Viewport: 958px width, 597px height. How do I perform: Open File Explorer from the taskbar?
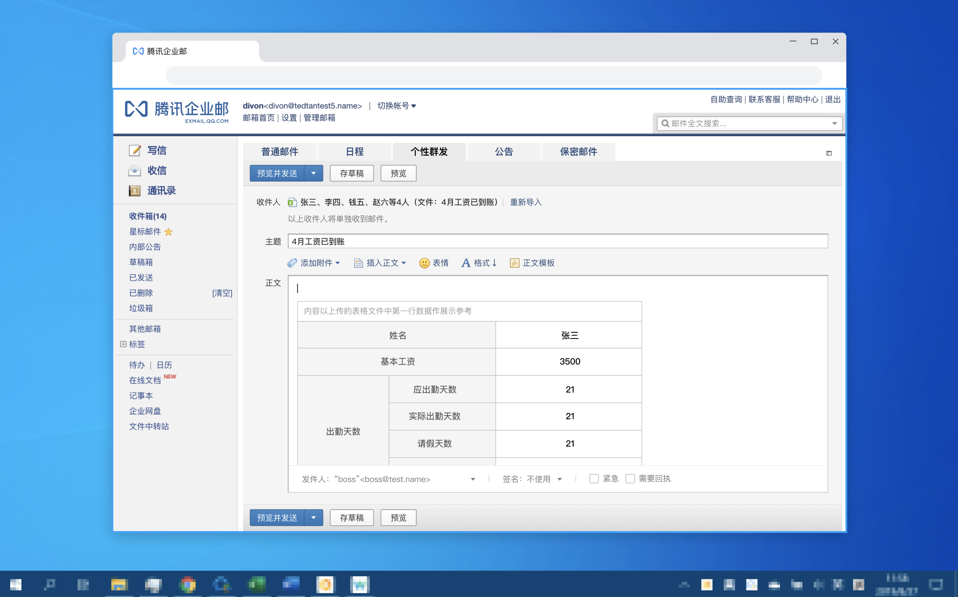(x=119, y=584)
